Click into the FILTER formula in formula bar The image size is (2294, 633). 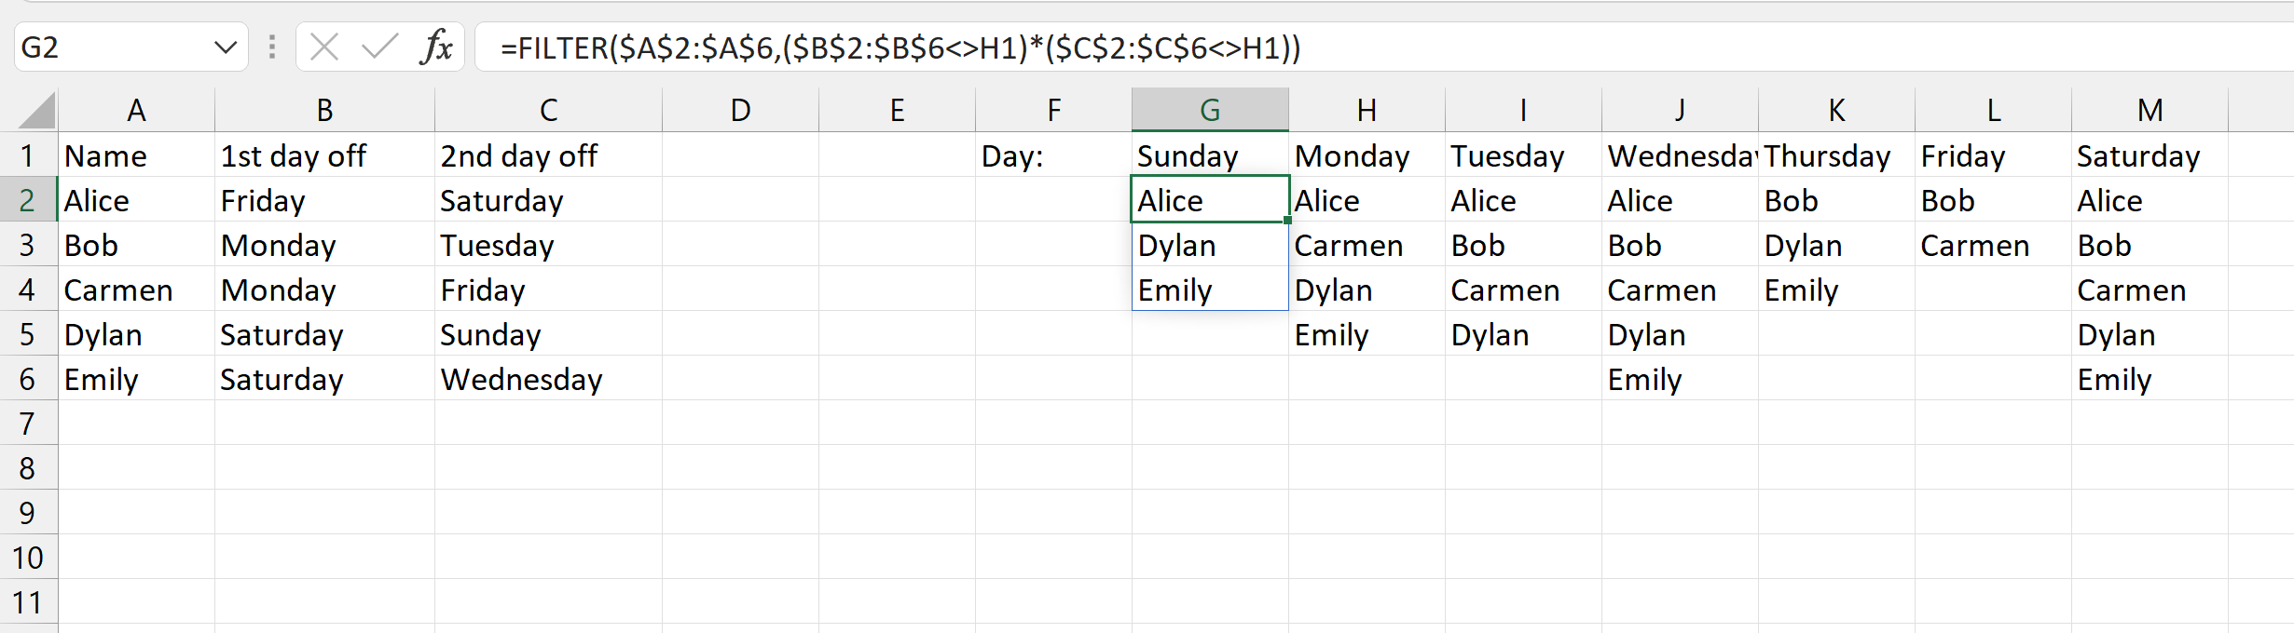900,47
